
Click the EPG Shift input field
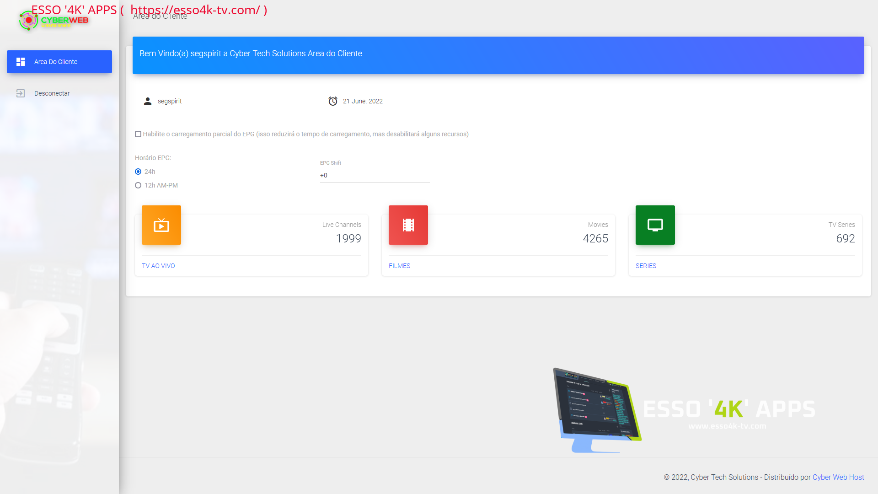click(375, 176)
